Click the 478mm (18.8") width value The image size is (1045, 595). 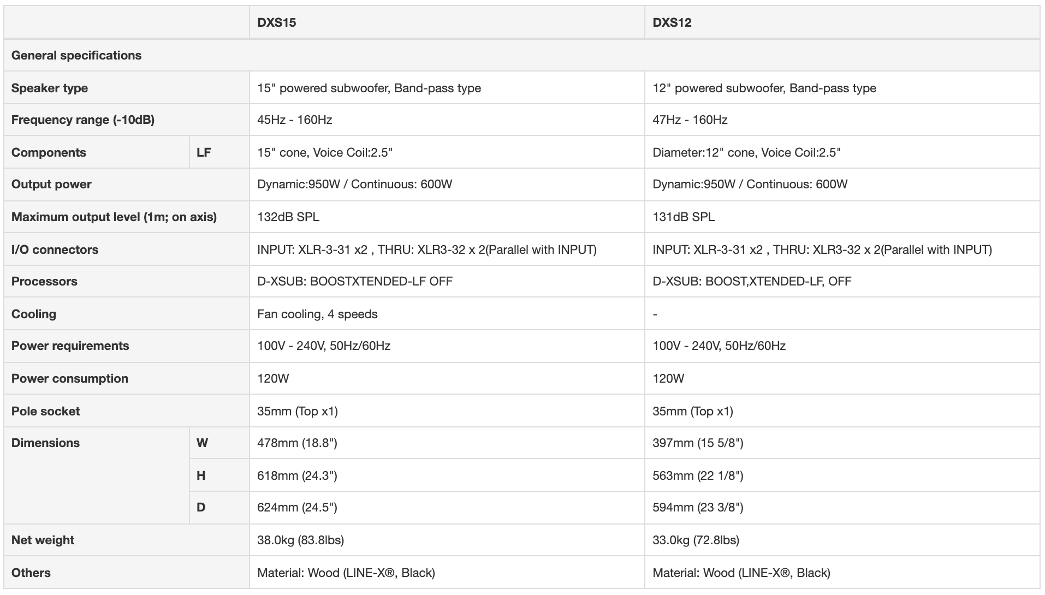(x=297, y=443)
